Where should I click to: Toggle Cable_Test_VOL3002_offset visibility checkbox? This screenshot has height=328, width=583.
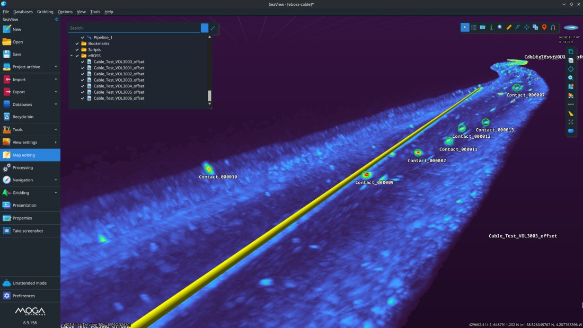click(83, 74)
